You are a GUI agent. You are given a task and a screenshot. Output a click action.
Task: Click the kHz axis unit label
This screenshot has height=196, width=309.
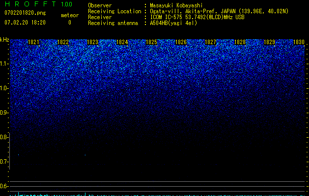coord(4,40)
